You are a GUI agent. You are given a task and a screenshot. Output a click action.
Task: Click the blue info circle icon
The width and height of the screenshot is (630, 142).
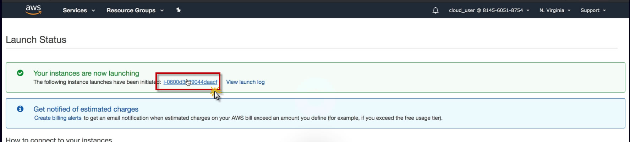click(x=20, y=109)
